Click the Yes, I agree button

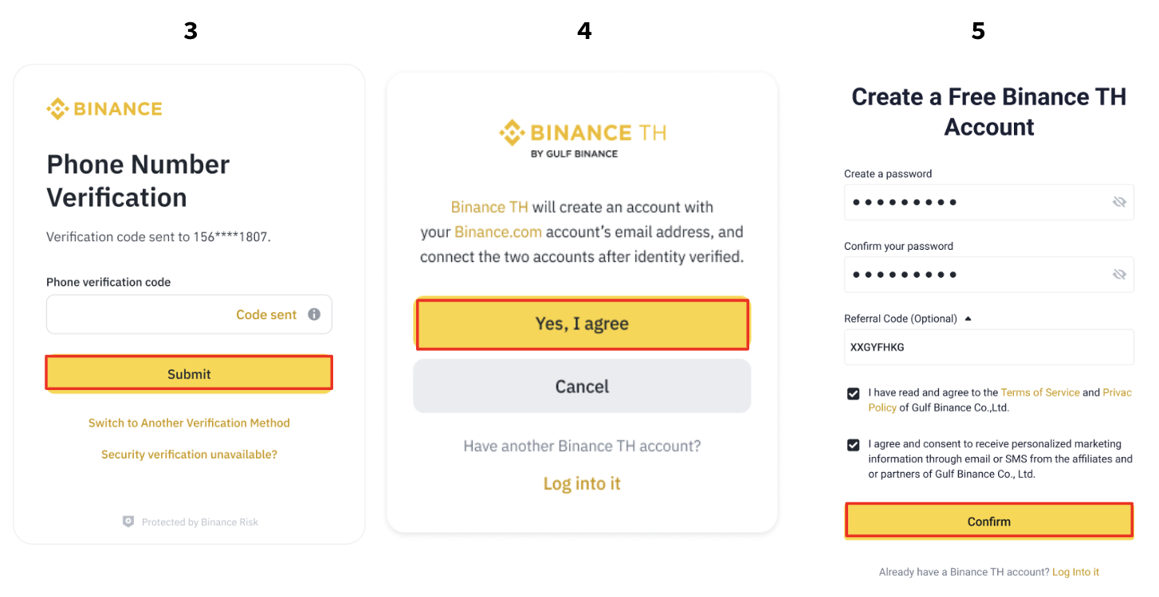pyautogui.click(x=582, y=324)
